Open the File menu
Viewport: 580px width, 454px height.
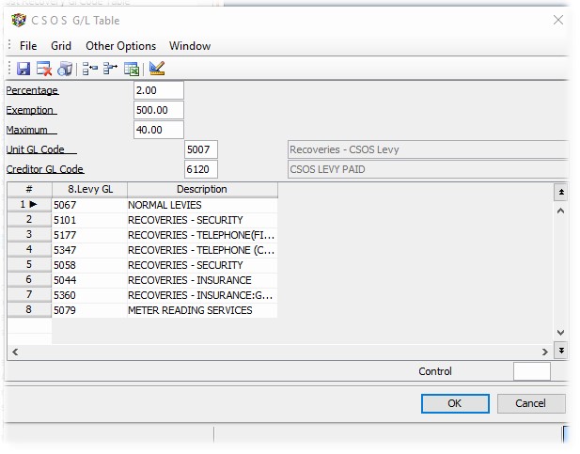coord(28,46)
